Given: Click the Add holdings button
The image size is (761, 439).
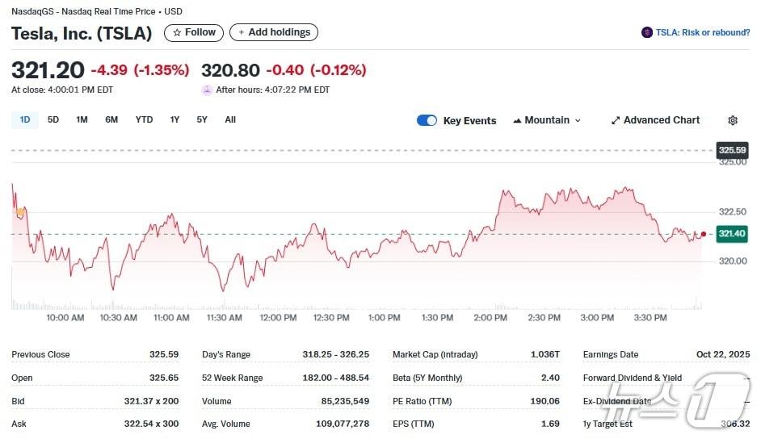Looking at the screenshot, I should 274,32.
